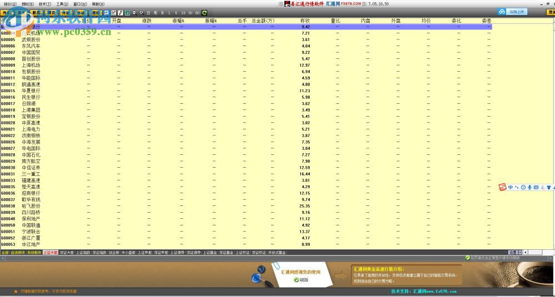Click the zoom in magnifier icon
This screenshot has width=555, height=297.
[x=142, y=13]
